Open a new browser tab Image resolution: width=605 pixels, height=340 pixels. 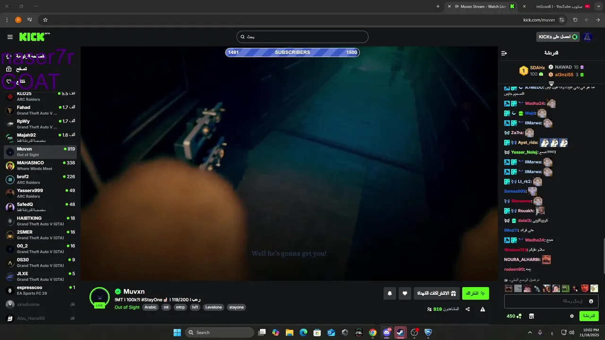[x=438, y=6]
